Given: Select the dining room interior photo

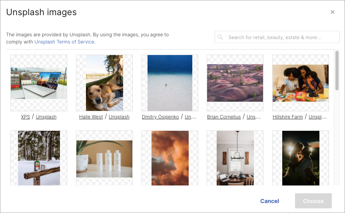Looking at the screenshot, I should point(235,158).
